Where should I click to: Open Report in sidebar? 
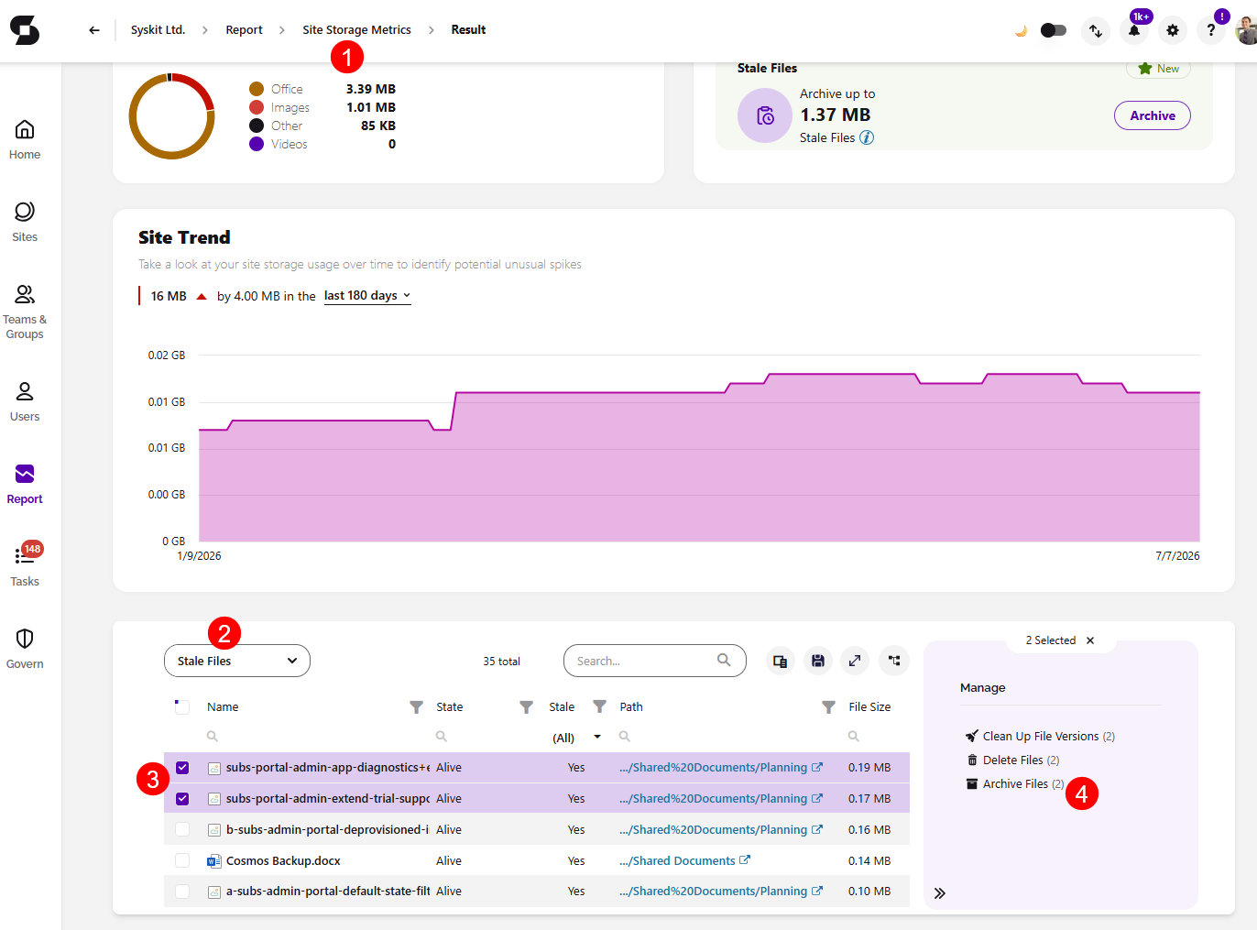[25, 484]
